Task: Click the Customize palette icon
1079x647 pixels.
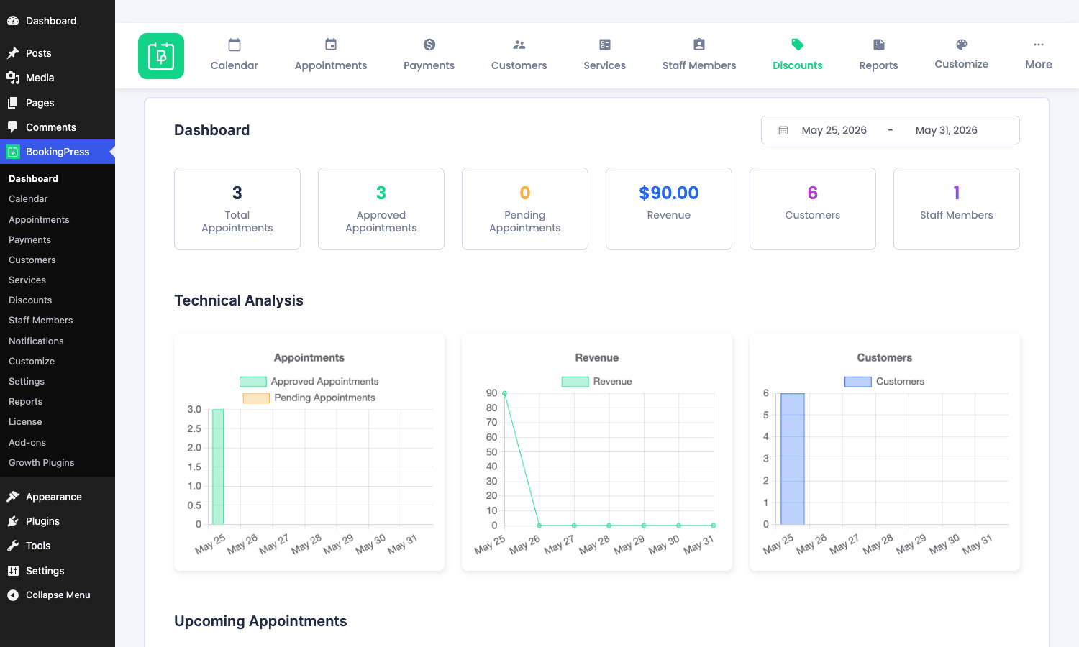Action: coord(962,45)
